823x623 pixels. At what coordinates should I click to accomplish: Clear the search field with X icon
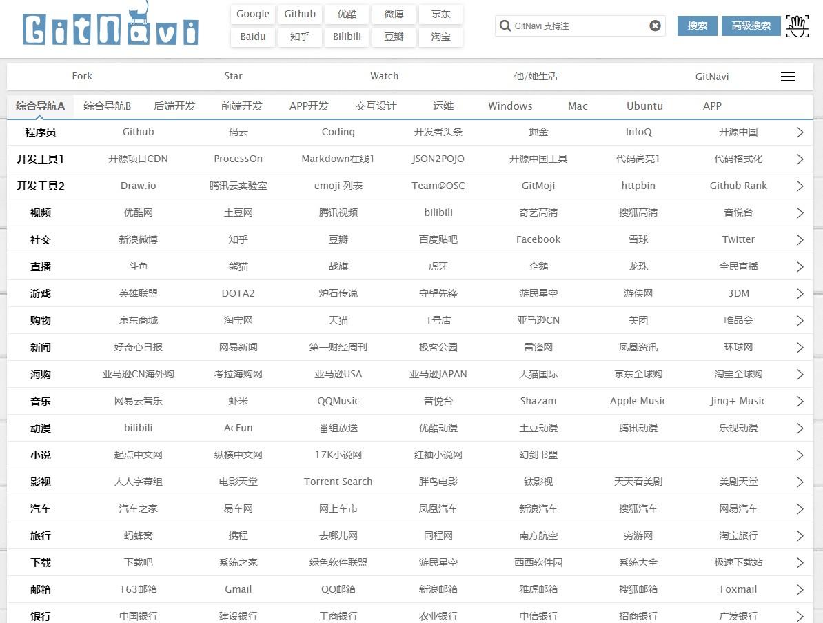(x=655, y=26)
